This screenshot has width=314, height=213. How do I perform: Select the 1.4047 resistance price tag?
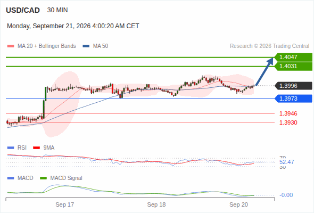tap(293, 57)
